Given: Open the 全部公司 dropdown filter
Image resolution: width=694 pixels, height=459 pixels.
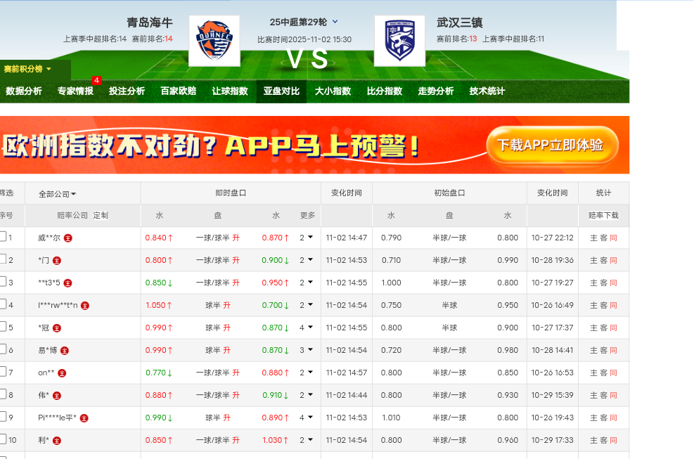Looking at the screenshot, I should tap(58, 194).
